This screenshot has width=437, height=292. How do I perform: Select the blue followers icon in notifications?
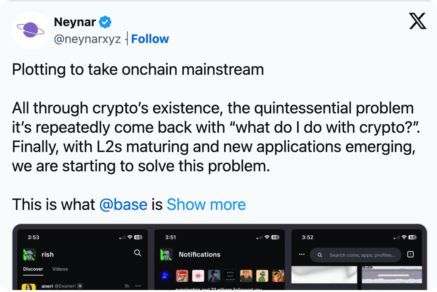[x=165, y=276]
